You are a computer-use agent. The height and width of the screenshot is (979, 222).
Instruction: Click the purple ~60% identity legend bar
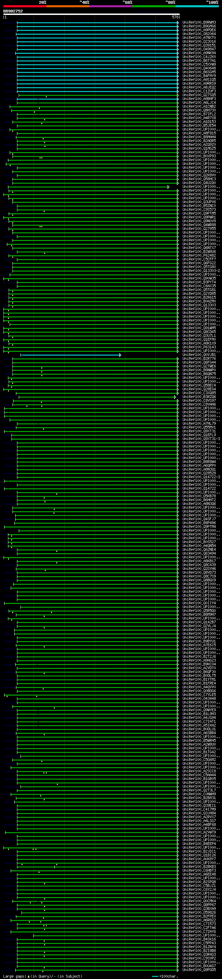(x=111, y=6)
